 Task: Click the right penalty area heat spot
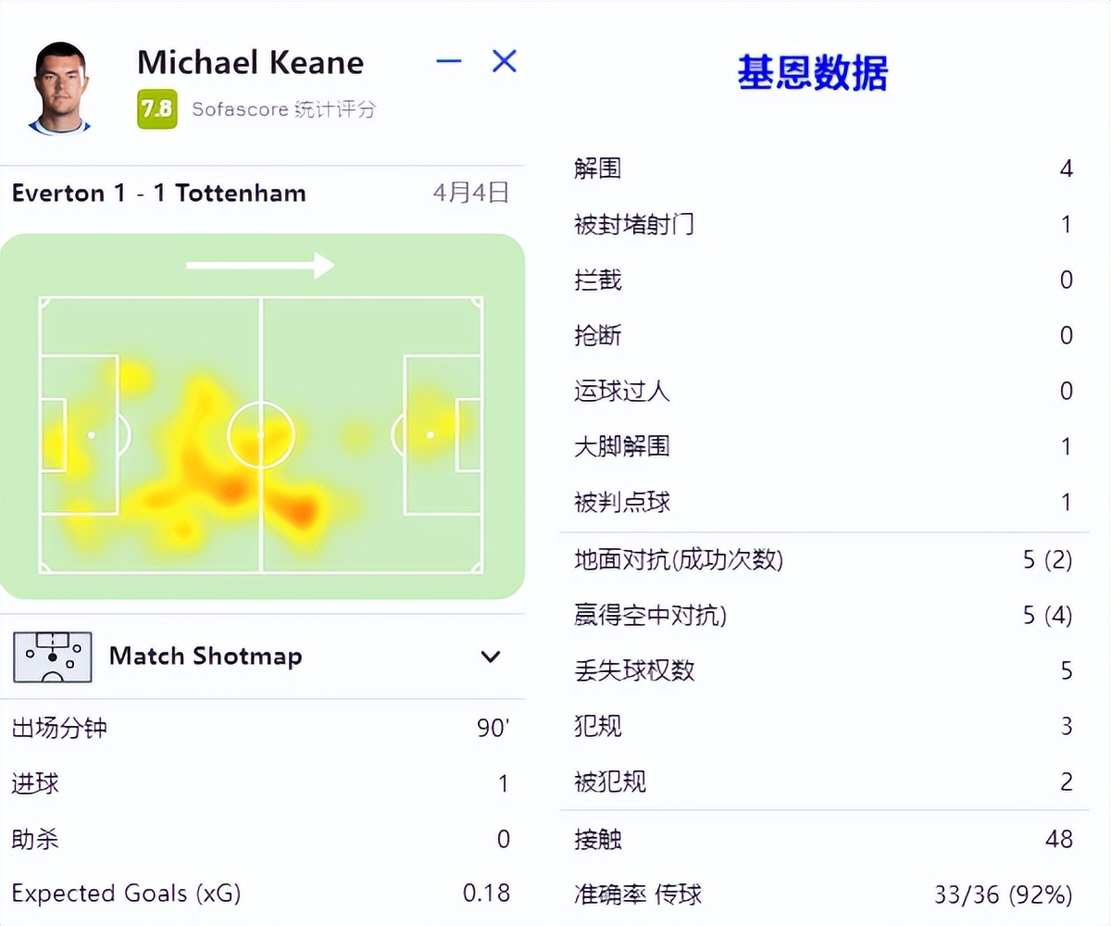click(x=431, y=423)
